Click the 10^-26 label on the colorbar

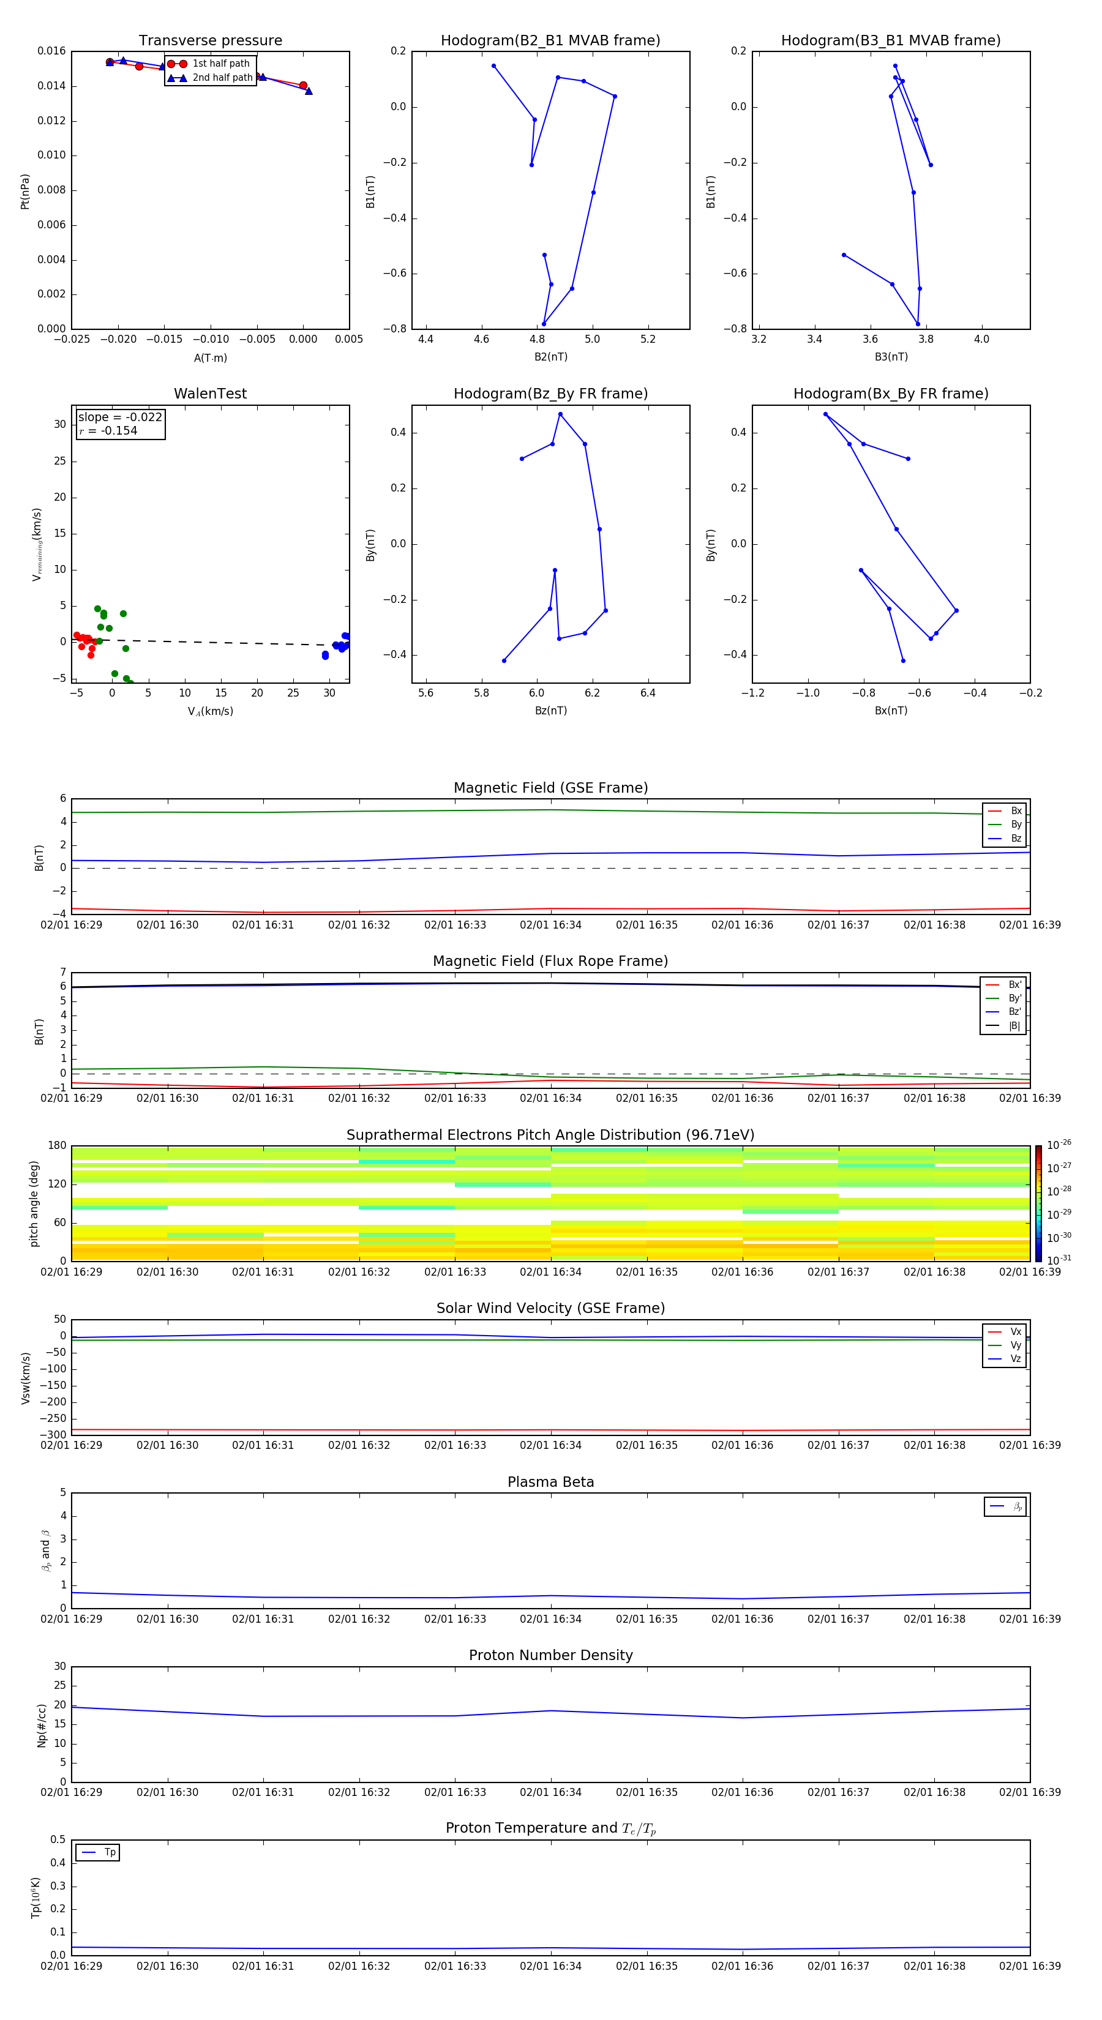coord(1059,1145)
